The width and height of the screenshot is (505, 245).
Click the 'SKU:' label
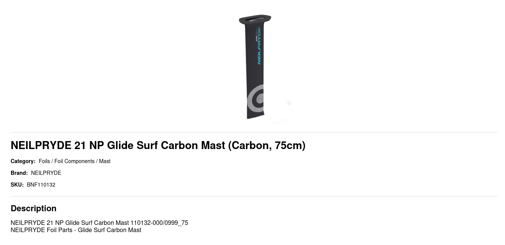click(x=17, y=185)
